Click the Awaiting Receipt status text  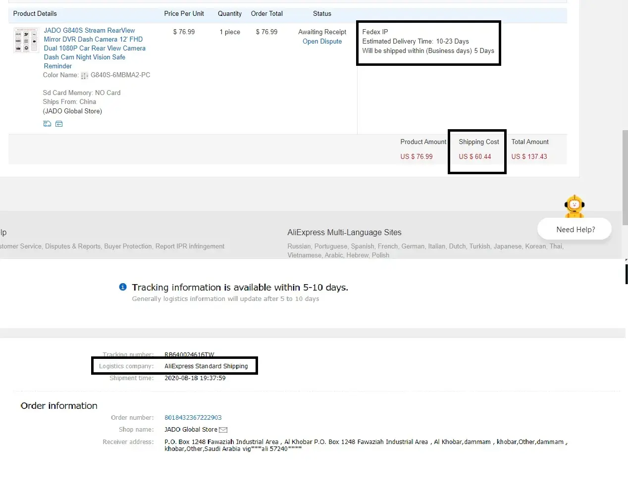pos(322,32)
